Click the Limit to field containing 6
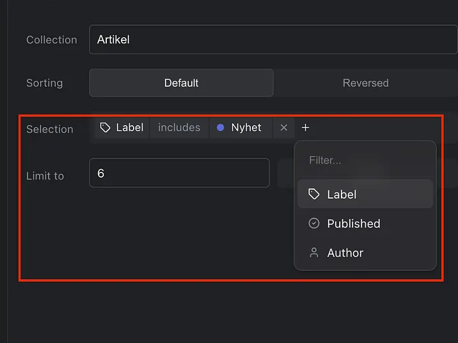This screenshot has height=343, width=458. click(x=179, y=173)
